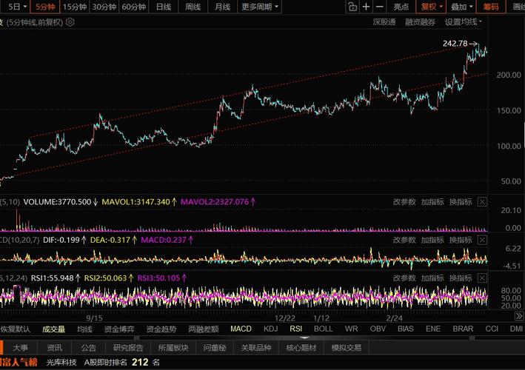Click 改参数 in the VOLUME panel
Image resolution: width=525 pixels, height=370 pixels.
coord(404,201)
